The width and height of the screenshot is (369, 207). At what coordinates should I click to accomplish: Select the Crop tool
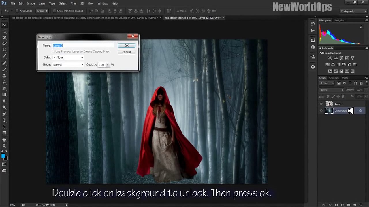tap(4, 50)
